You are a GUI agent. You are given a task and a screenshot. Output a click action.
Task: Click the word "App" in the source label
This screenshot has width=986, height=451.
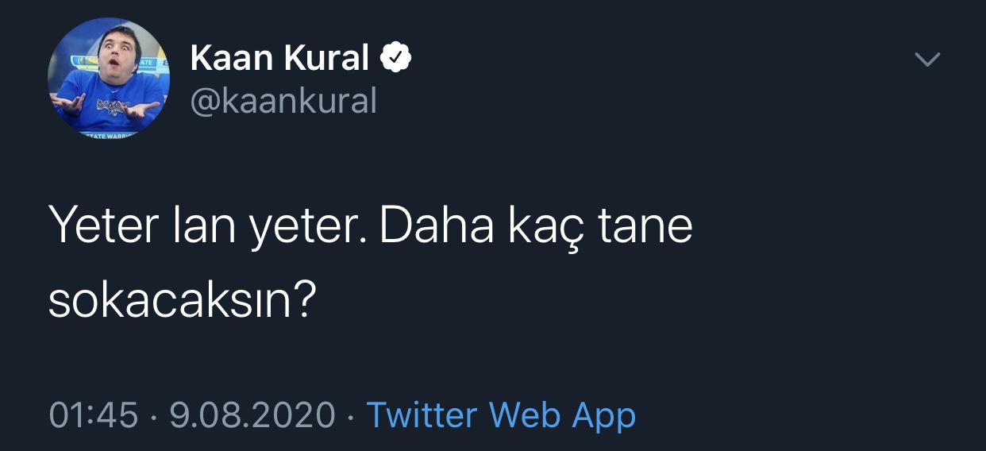click(x=604, y=417)
